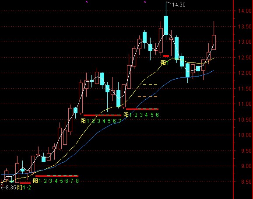Select the 13.00 price axis label
Viewport: 253px width, 199px height.
(x=245, y=42)
